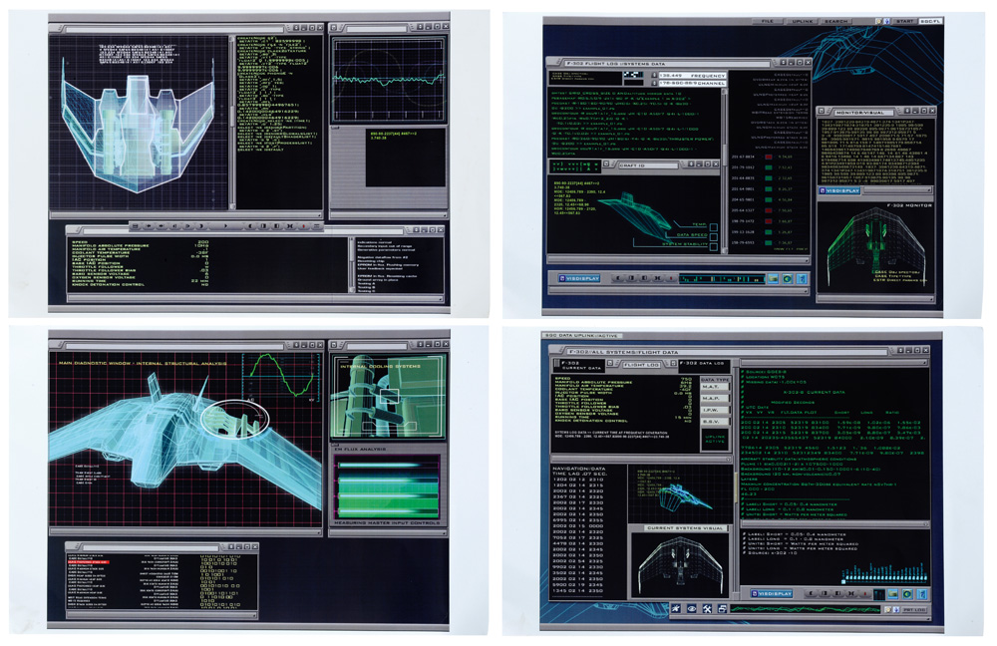Screen dimensions: 997x646
Task: Select the B.S.V. data type button
Action: click(x=714, y=422)
